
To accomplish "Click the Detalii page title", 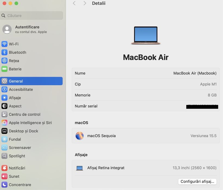I will pyautogui.click(x=99, y=3).
